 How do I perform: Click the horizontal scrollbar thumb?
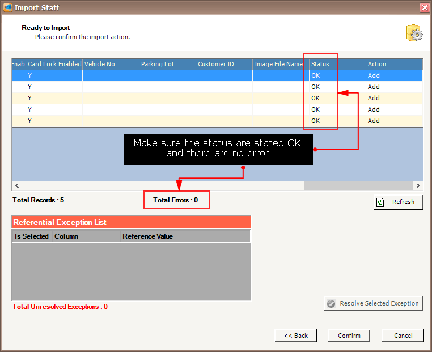(358, 185)
